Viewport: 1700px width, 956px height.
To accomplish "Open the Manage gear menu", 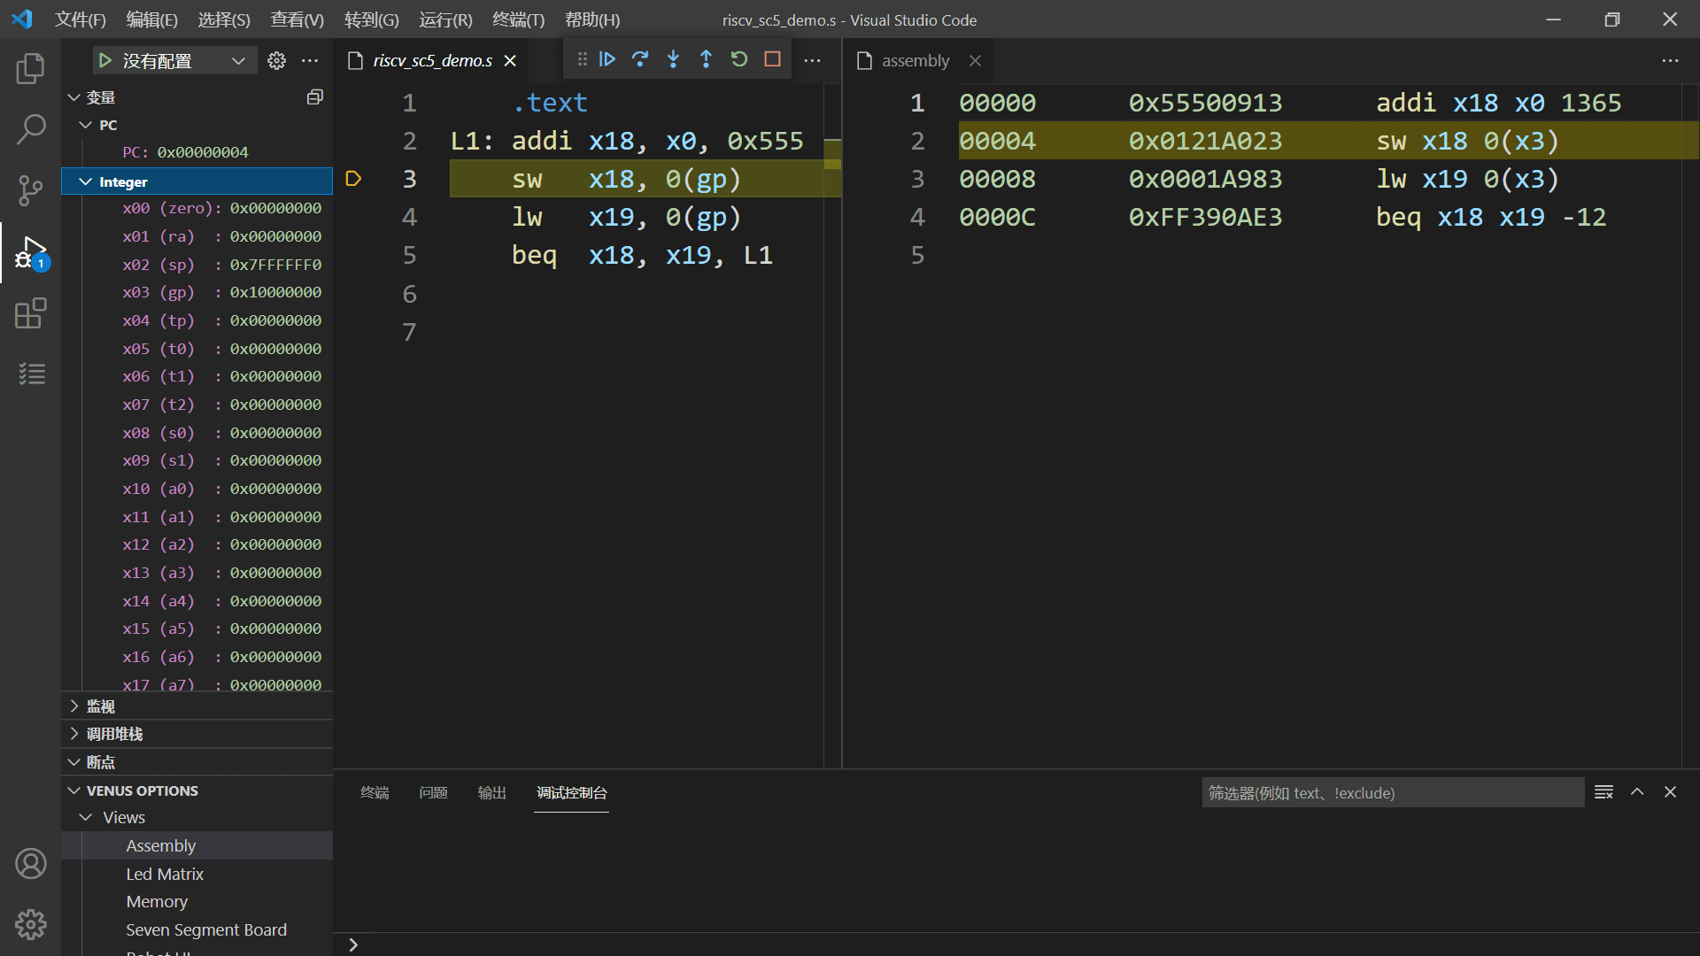I will point(30,924).
